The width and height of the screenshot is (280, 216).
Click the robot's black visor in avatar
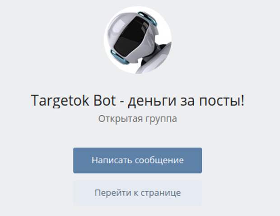[131, 36]
